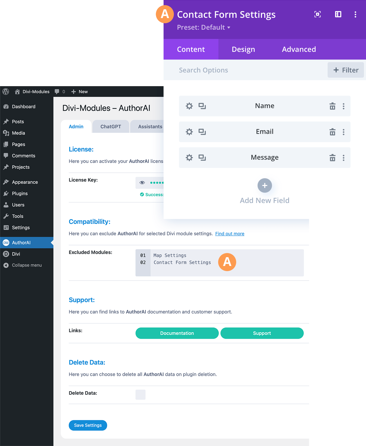Duplicate the Email field

coord(202,132)
